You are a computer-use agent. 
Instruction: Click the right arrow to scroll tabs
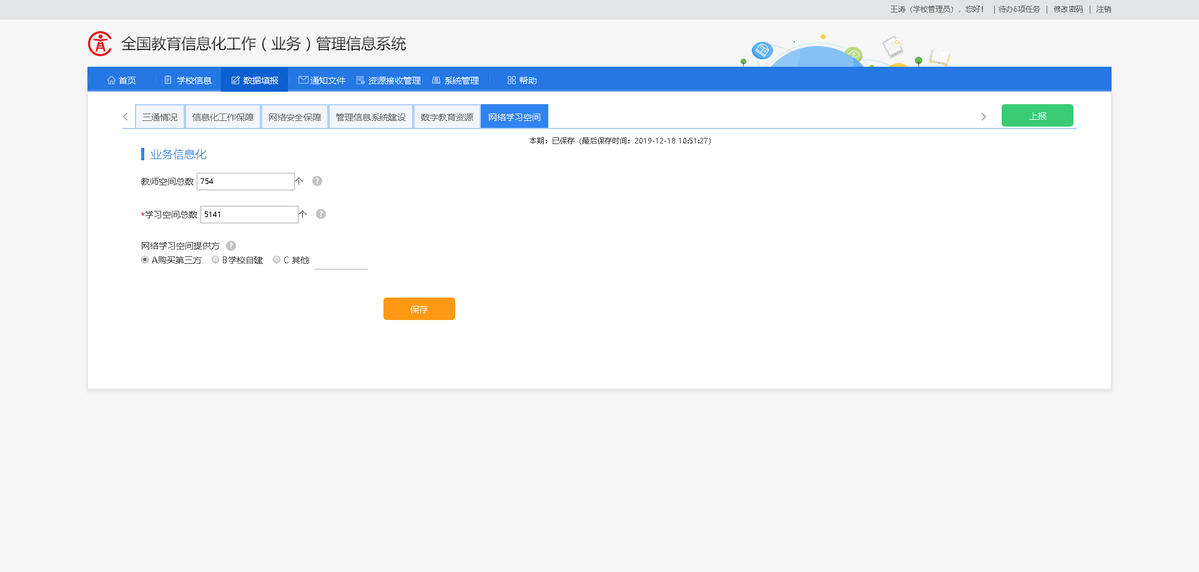click(x=984, y=116)
